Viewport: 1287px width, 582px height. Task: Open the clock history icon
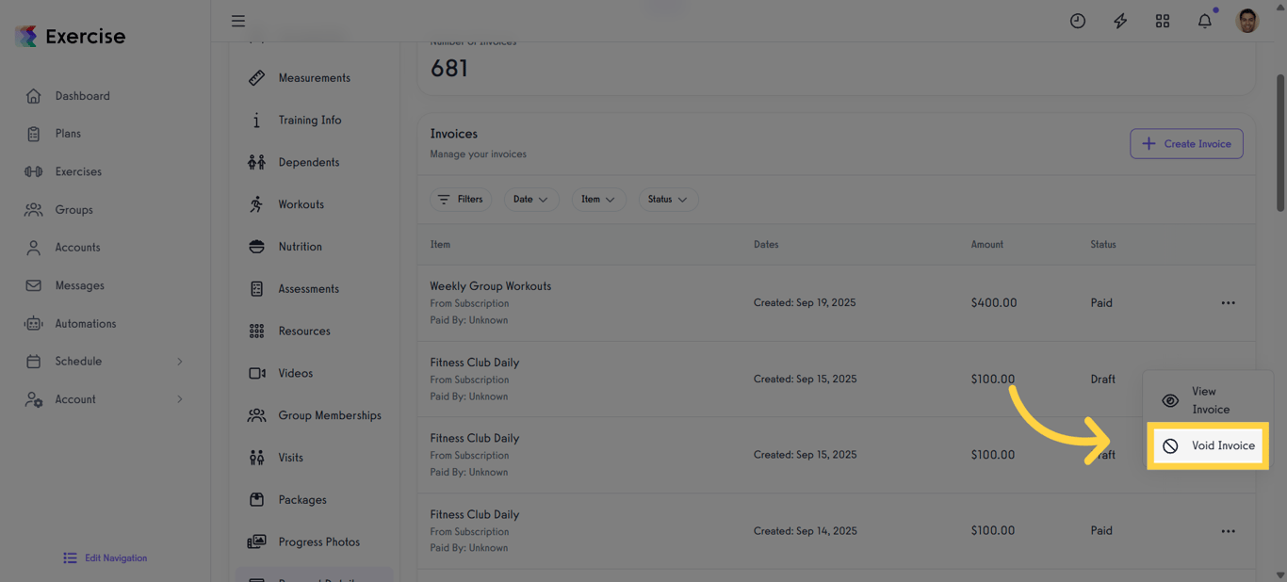[x=1078, y=21]
